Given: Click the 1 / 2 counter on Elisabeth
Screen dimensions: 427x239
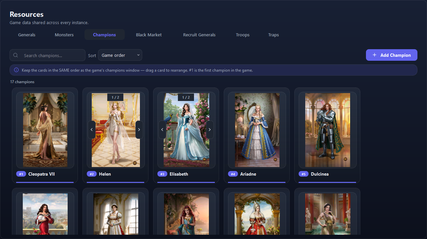Looking at the screenshot, I should point(186,97).
